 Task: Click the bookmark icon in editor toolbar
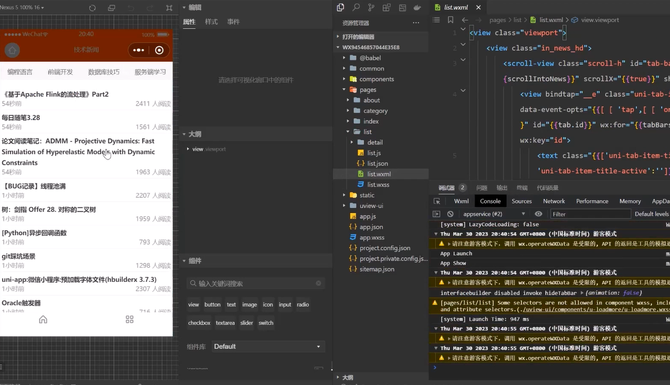click(x=451, y=20)
